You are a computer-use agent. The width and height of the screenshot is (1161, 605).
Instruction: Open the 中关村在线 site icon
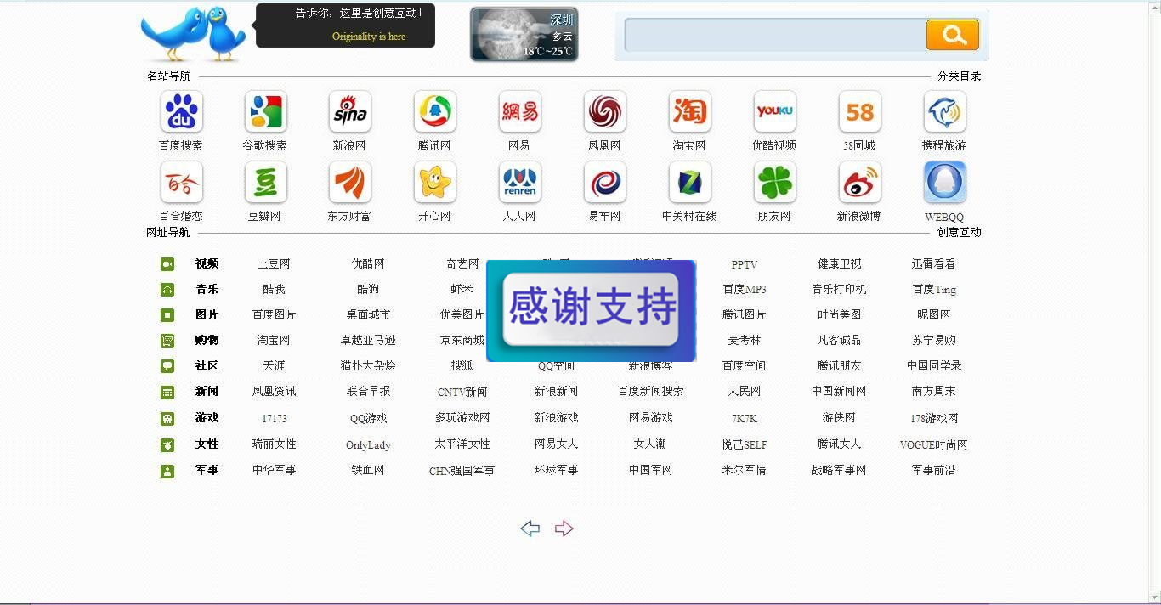690,183
